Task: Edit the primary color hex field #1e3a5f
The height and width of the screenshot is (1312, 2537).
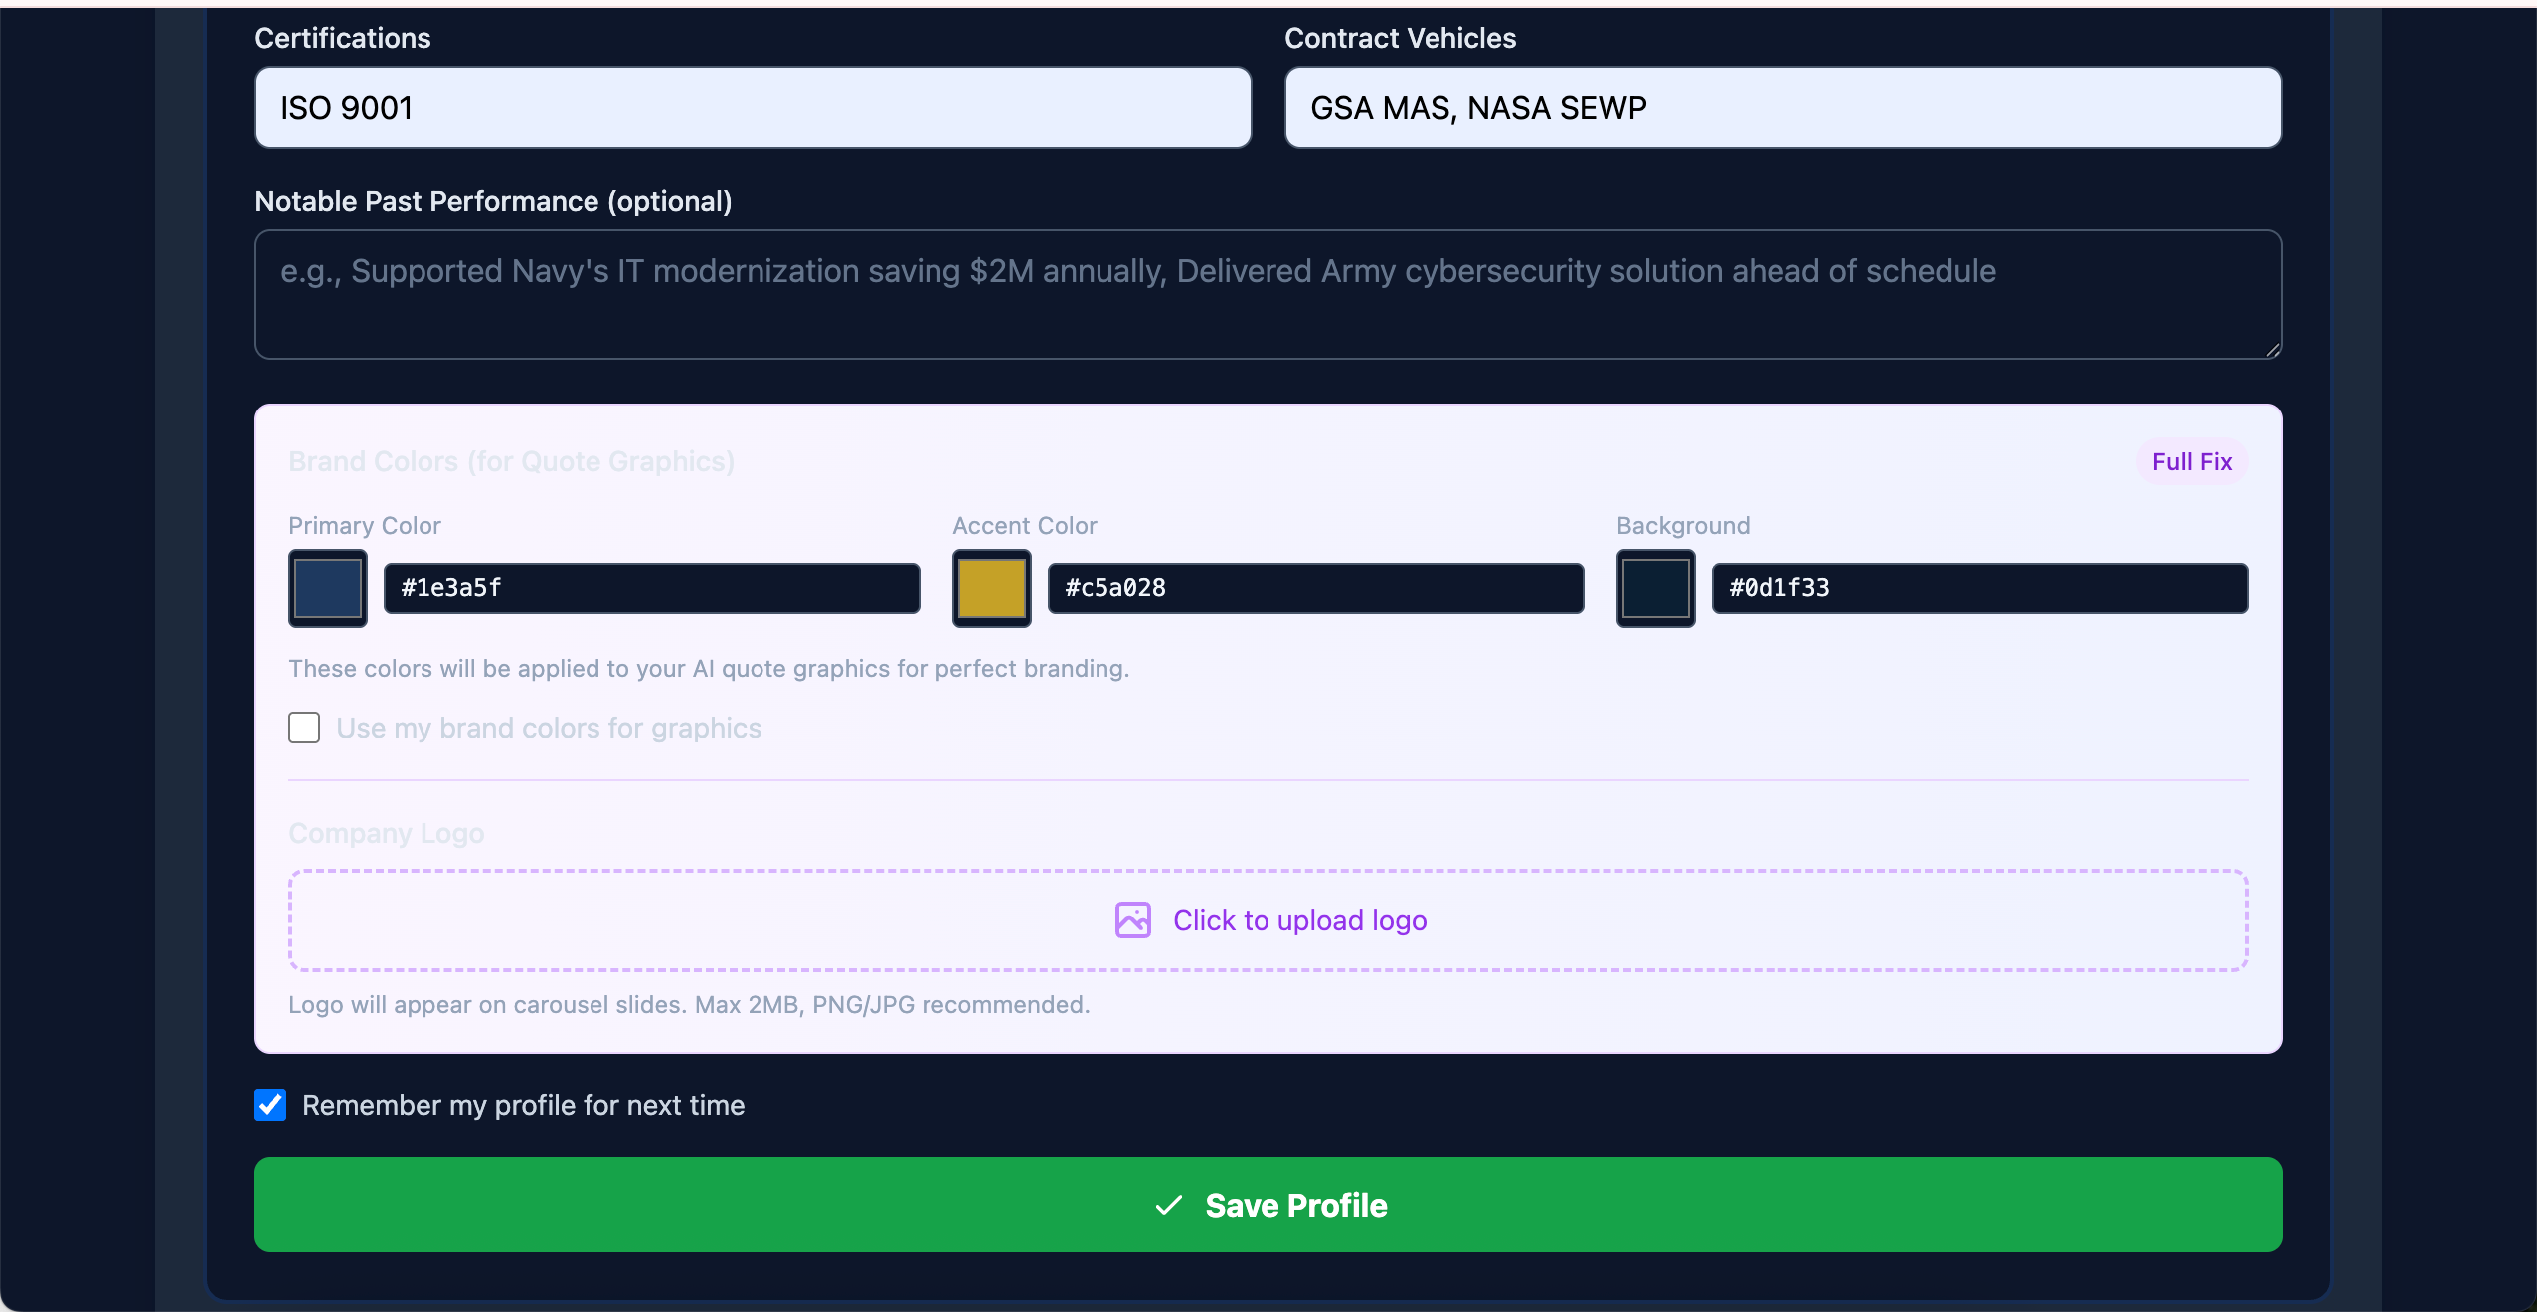Action: (x=651, y=588)
